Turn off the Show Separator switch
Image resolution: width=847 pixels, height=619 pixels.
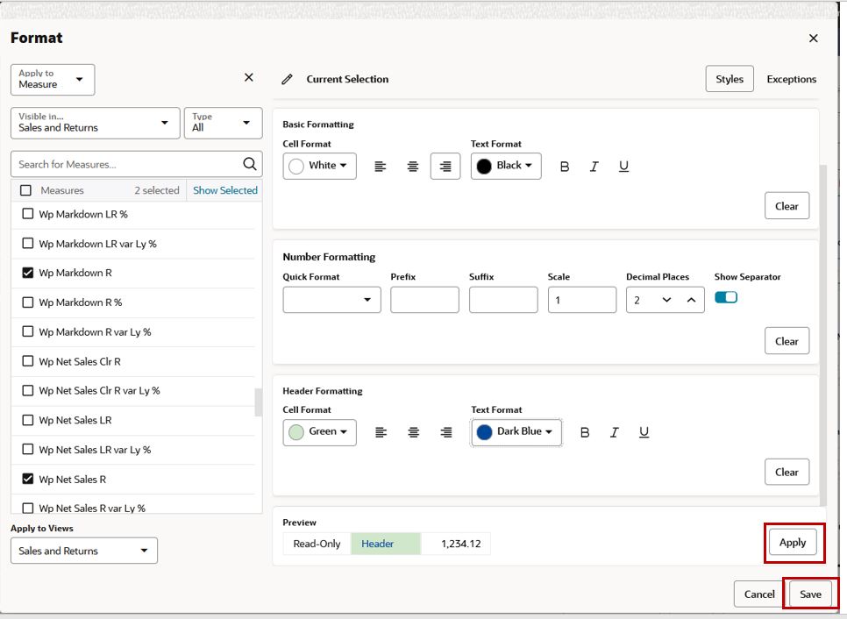[725, 297]
